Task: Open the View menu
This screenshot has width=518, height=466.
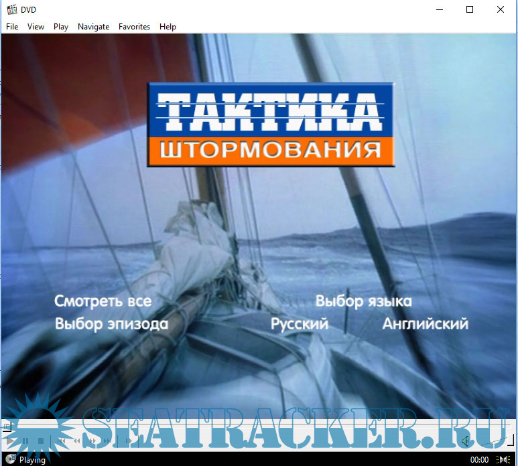Action: coord(36,27)
